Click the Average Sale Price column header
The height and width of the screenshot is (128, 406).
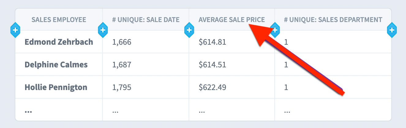pyautogui.click(x=232, y=20)
